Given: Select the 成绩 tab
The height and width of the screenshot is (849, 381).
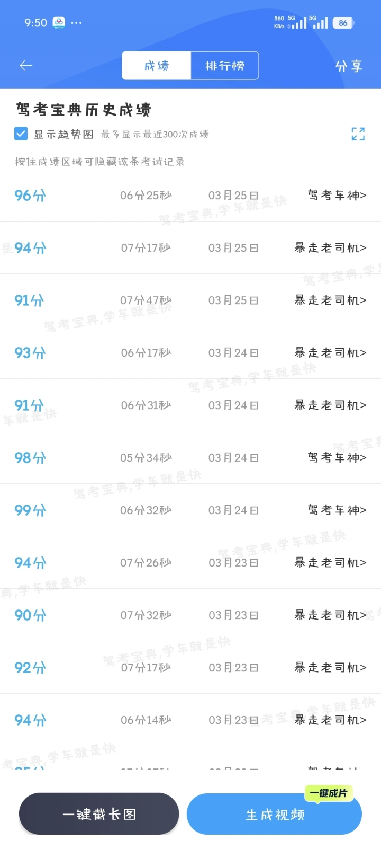Looking at the screenshot, I should [157, 66].
